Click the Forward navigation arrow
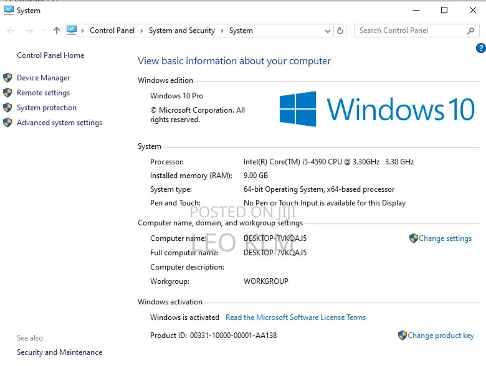486x366 pixels. [29, 30]
